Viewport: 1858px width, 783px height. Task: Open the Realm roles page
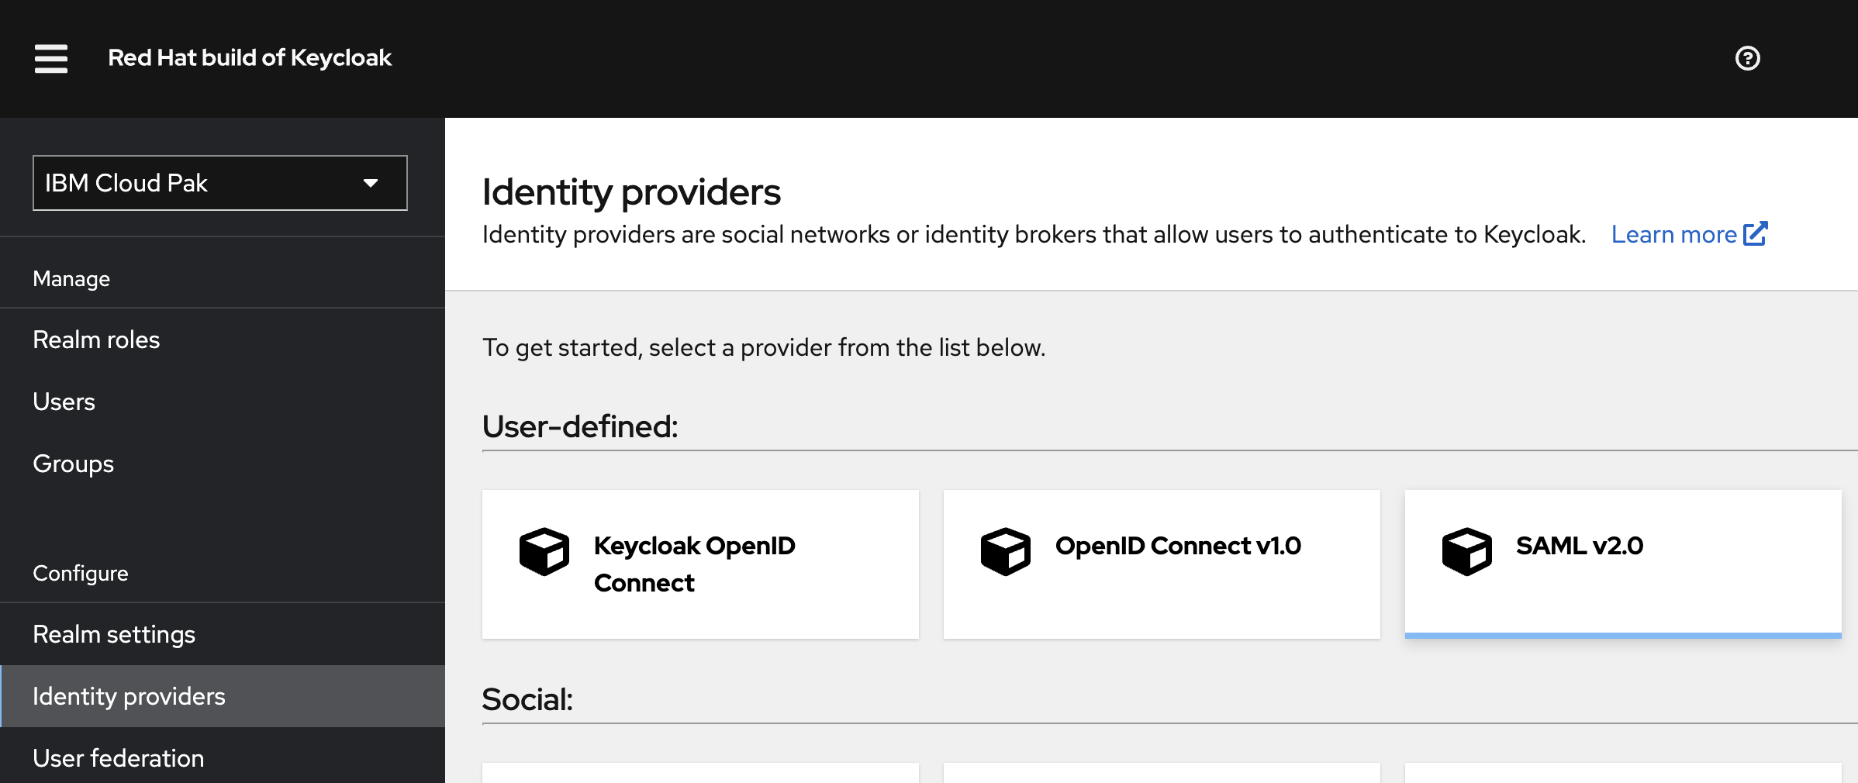click(96, 339)
